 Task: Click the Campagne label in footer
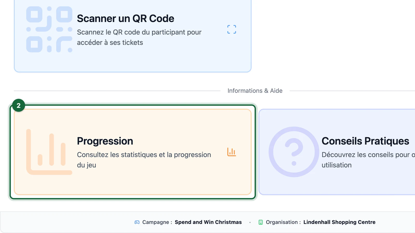(157, 222)
